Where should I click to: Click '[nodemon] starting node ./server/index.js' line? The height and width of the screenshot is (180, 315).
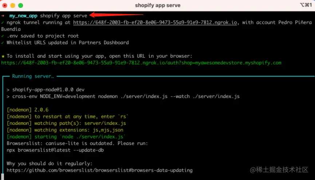(x=66, y=137)
